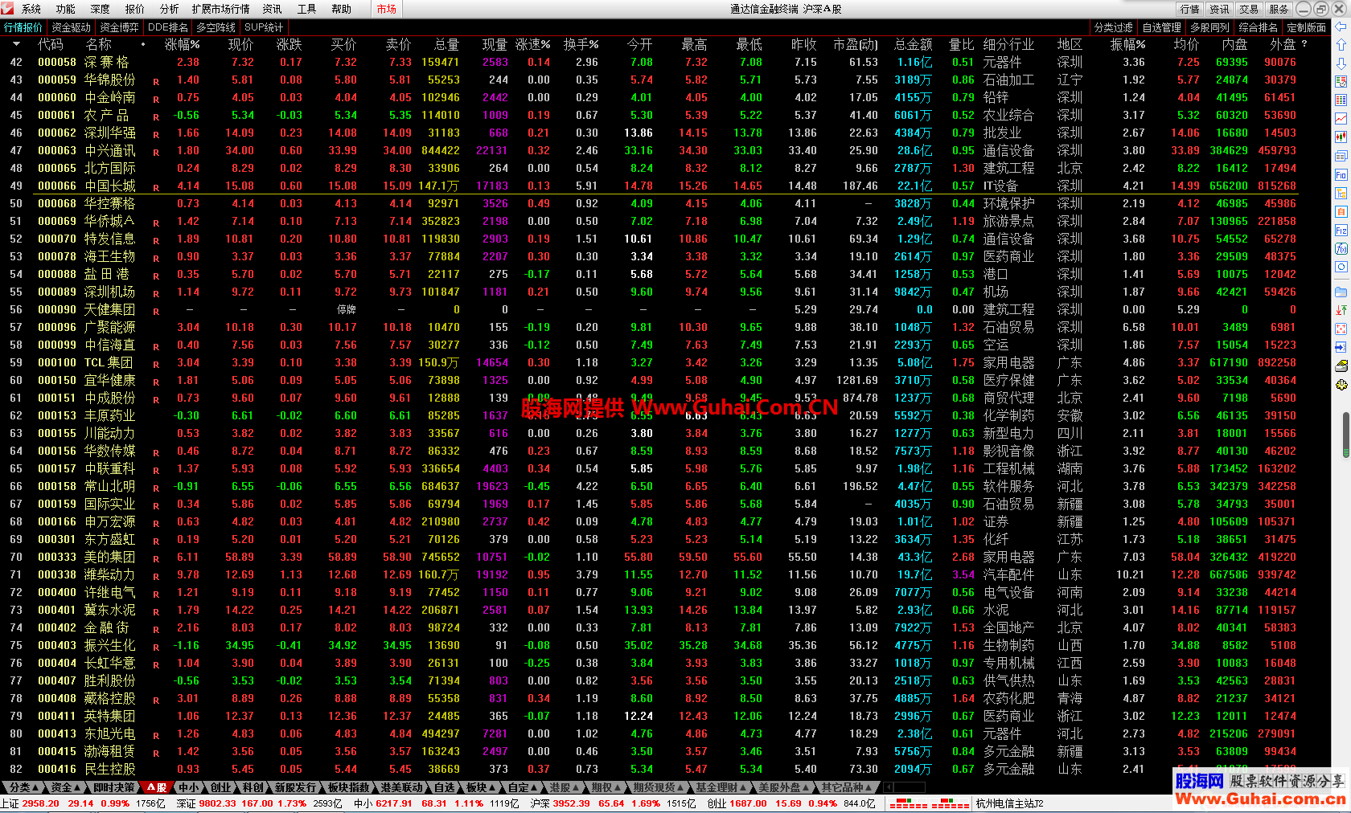Click the 行情 button at top right
Screen dimensions: 1351x813
tap(1190, 9)
